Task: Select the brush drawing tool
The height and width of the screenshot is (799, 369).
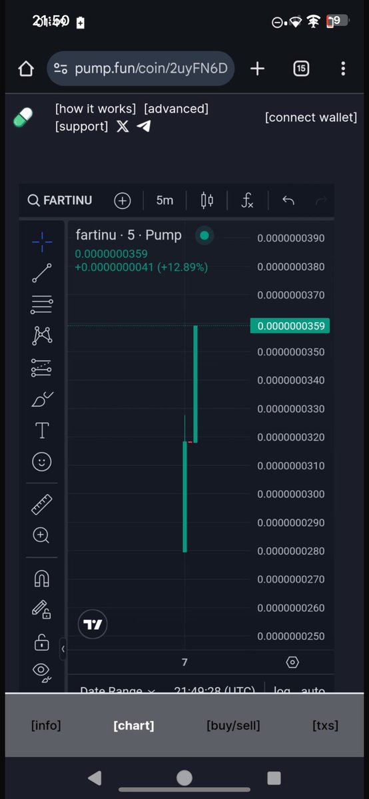Action: pyautogui.click(x=42, y=399)
